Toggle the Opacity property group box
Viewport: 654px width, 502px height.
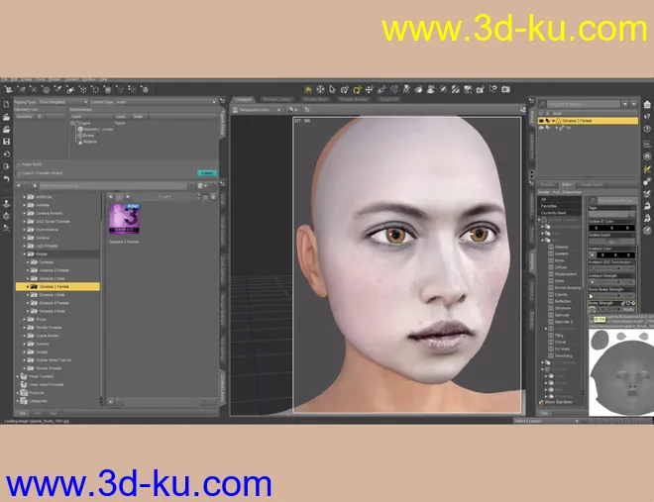(x=551, y=294)
